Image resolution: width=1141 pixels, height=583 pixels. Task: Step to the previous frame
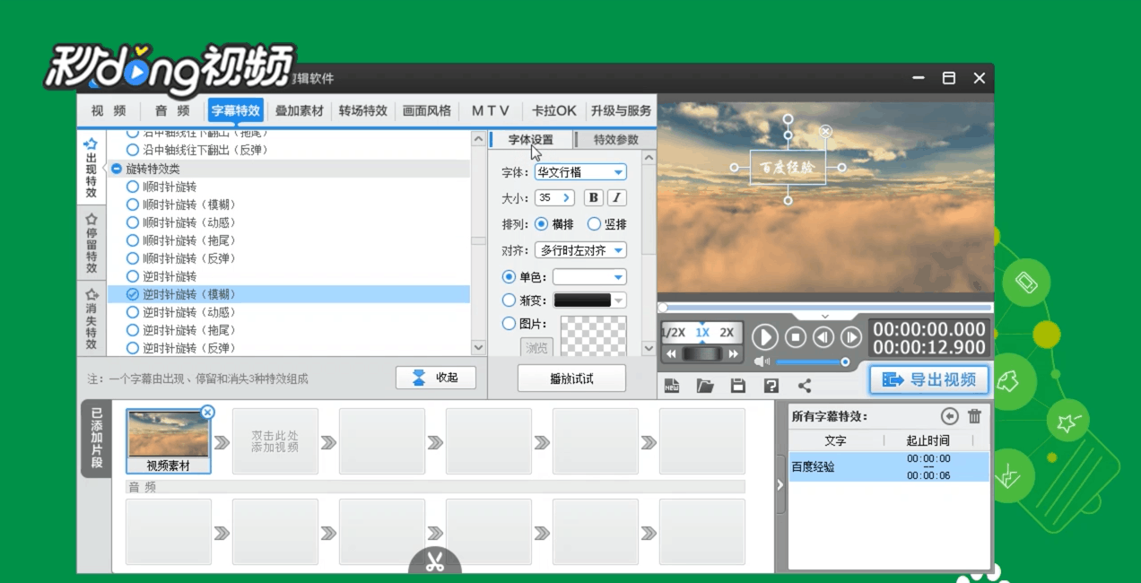[x=823, y=337]
